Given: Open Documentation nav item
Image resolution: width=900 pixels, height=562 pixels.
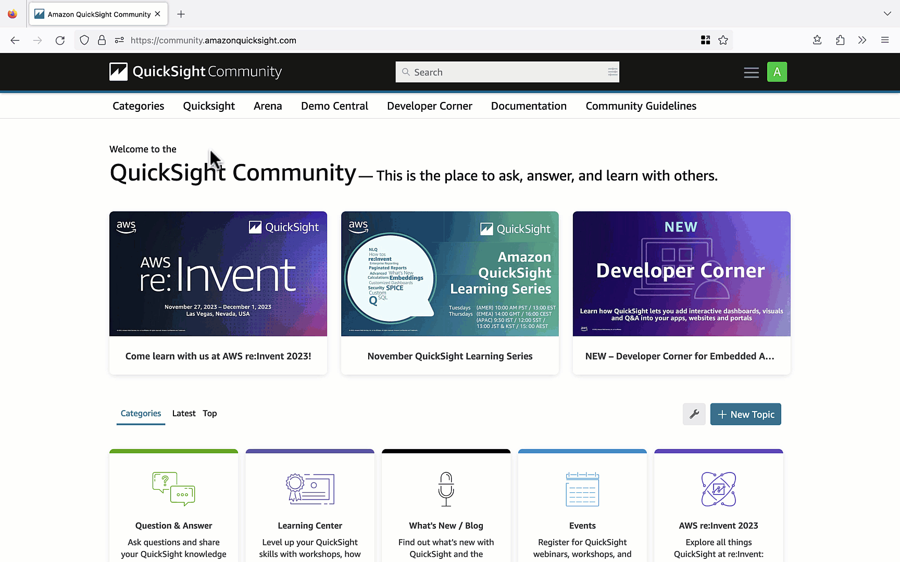Looking at the screenshot, I should click(x=529, y=106).
